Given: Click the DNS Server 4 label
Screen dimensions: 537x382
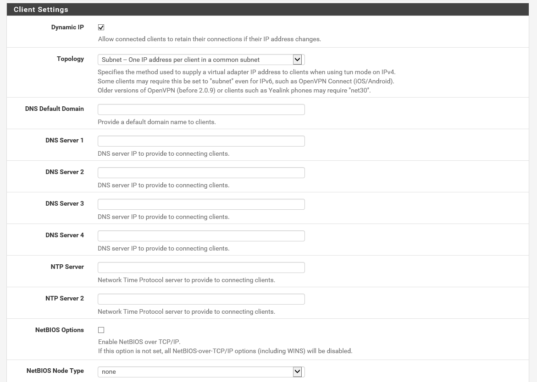Looking at the screenshot, I should pos(65,235).
